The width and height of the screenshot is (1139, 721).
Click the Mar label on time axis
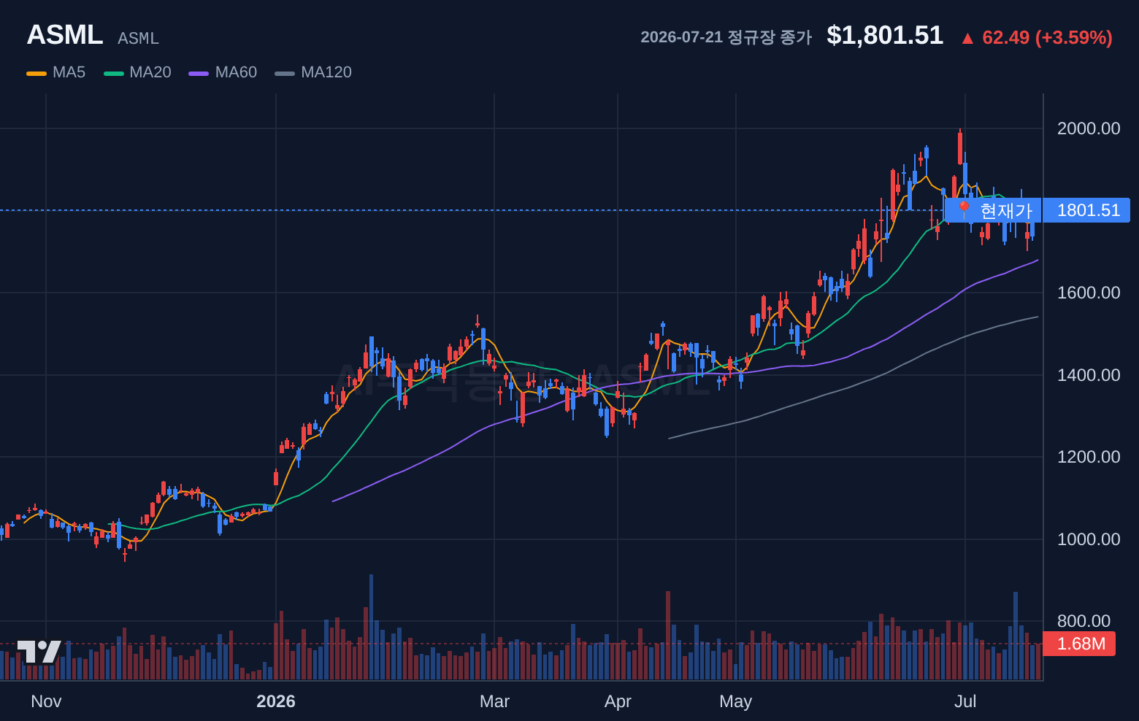coord(494,701)
